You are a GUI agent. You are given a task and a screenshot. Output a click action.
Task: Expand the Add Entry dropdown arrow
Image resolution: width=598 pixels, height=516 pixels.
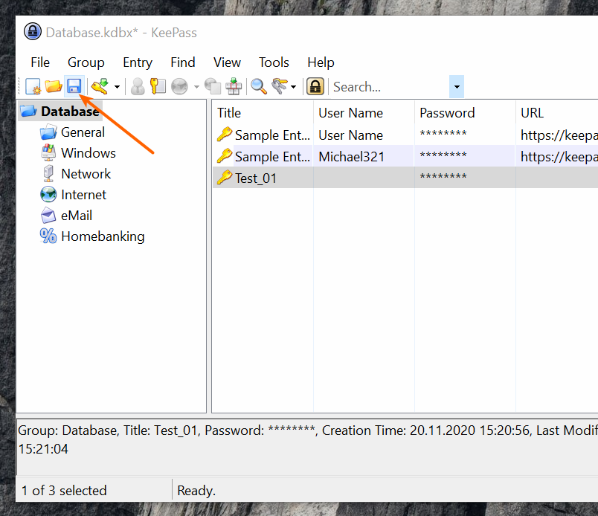click(x=117, y=88)
